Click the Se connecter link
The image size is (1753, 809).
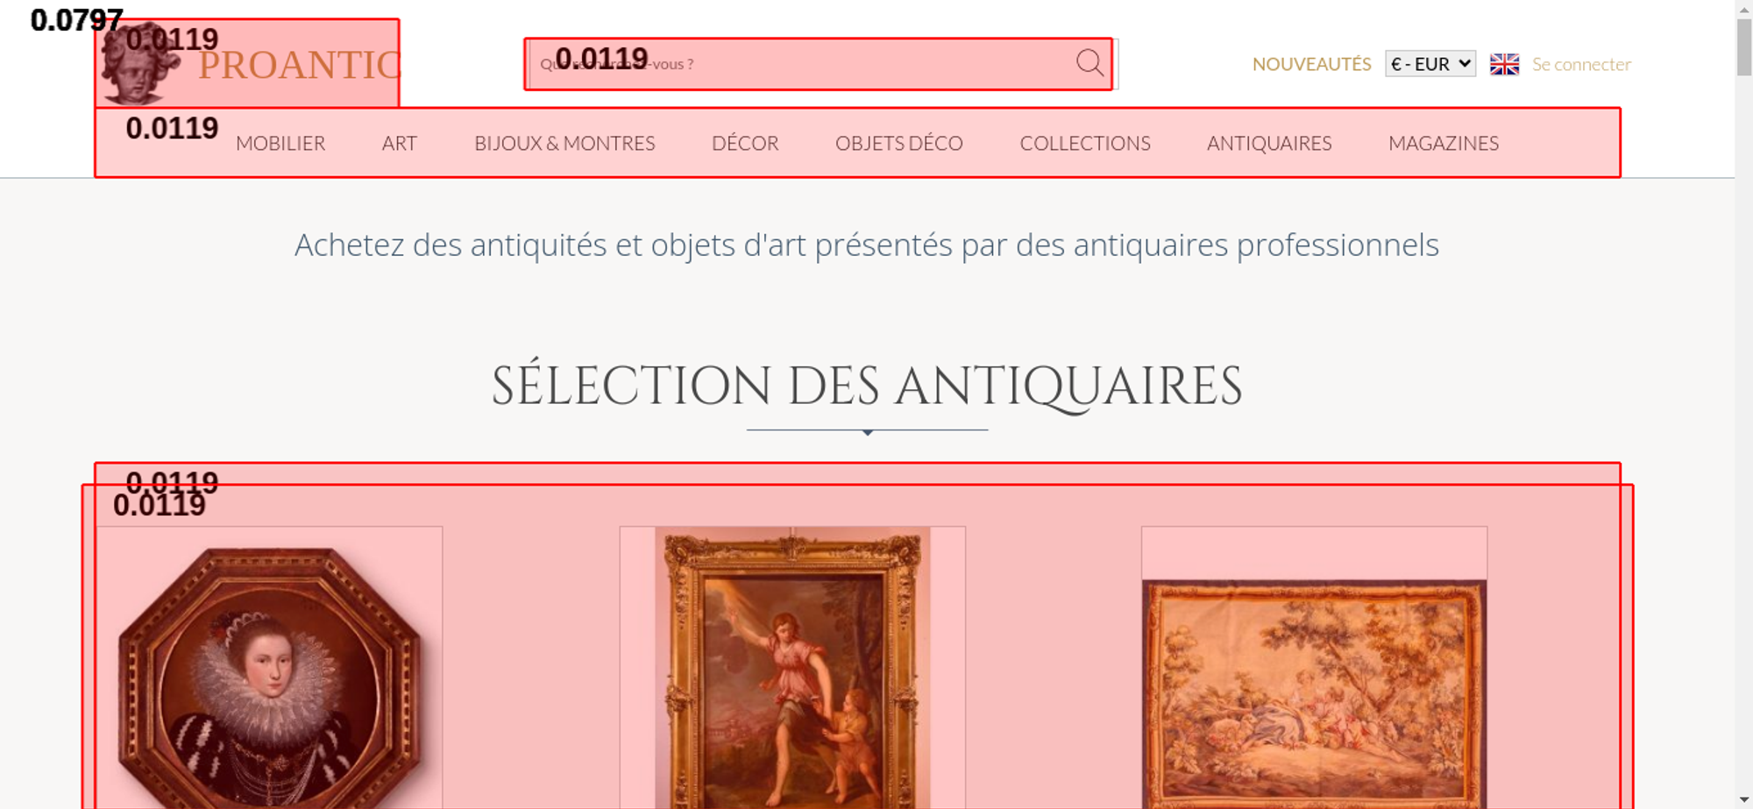click(x=1581, y=64)
